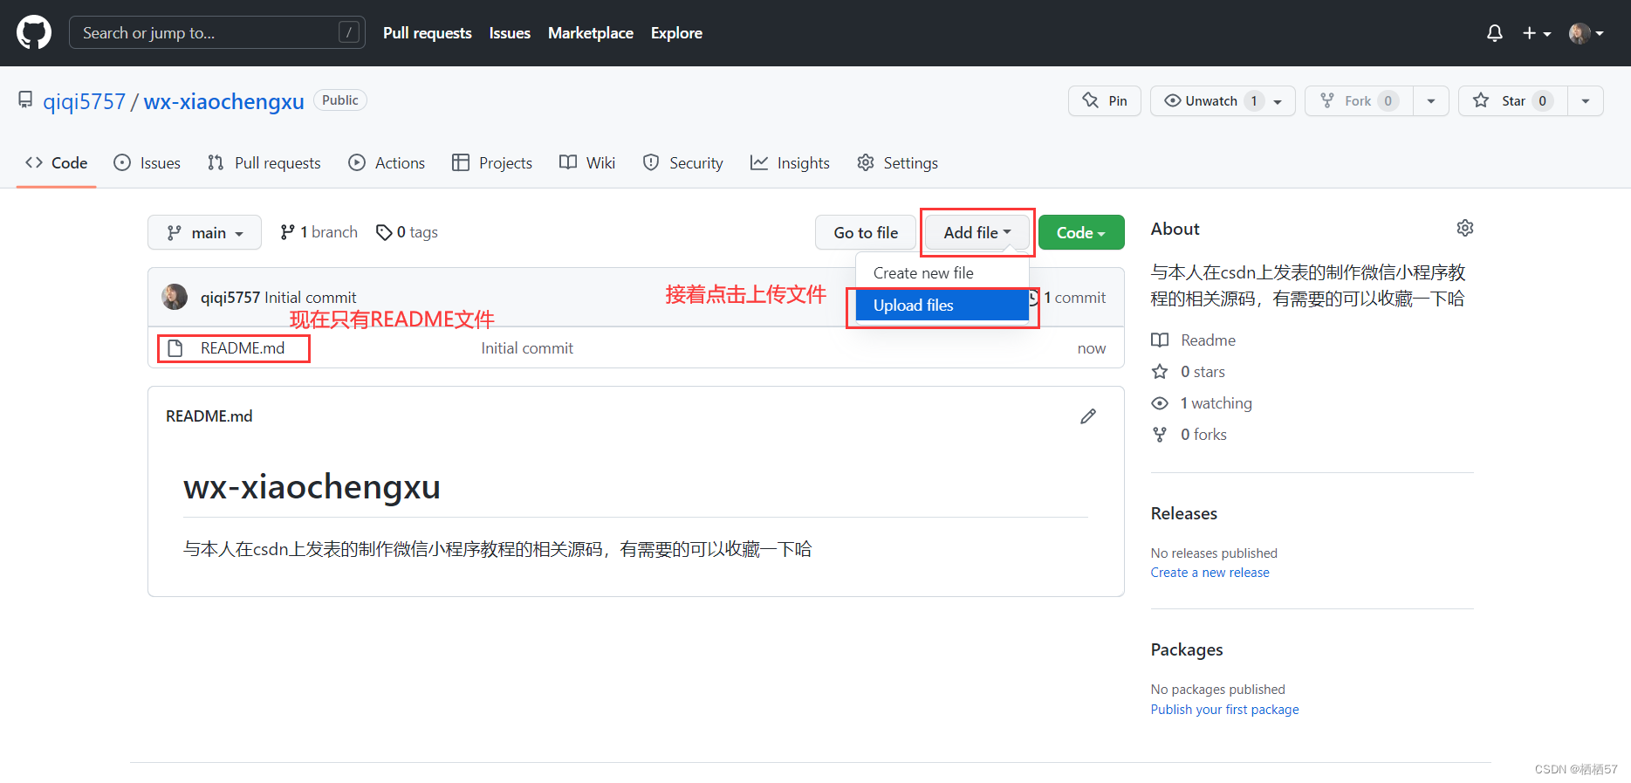The width and height of the screenshot is (1631, 783).
Task: Open the user avatar menu
Action: point(1586,33)
